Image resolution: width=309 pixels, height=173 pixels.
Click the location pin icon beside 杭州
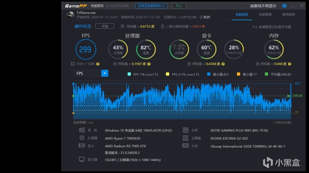[201, 17]
